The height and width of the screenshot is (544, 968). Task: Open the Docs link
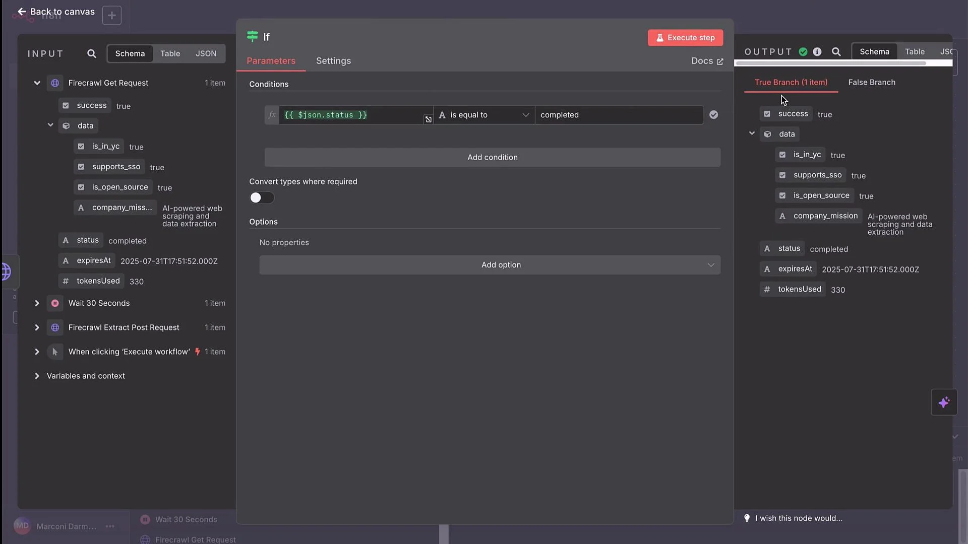click(x=707, y=61)
